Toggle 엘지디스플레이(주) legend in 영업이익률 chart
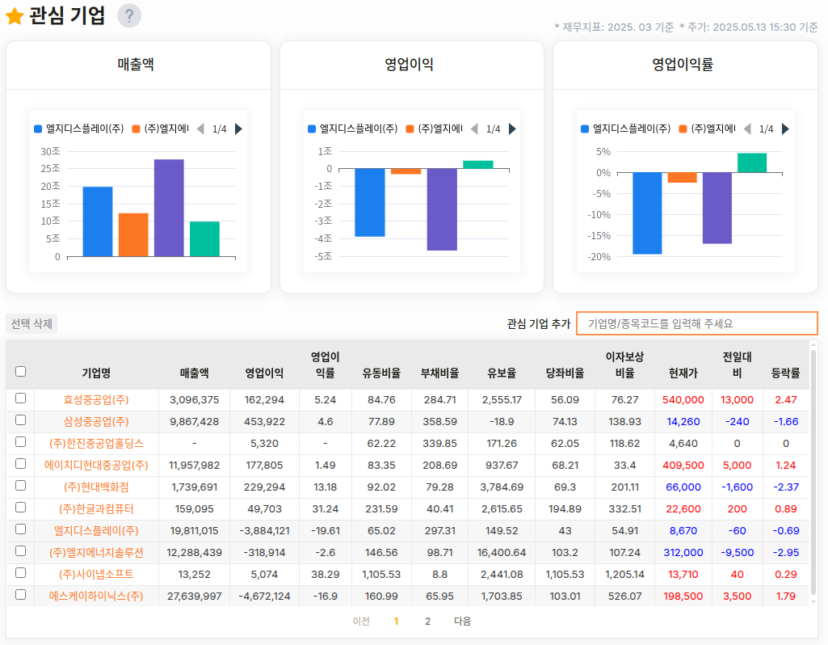Image resolution: width=828 pixels, height=645 pixels. click(626, 129)
